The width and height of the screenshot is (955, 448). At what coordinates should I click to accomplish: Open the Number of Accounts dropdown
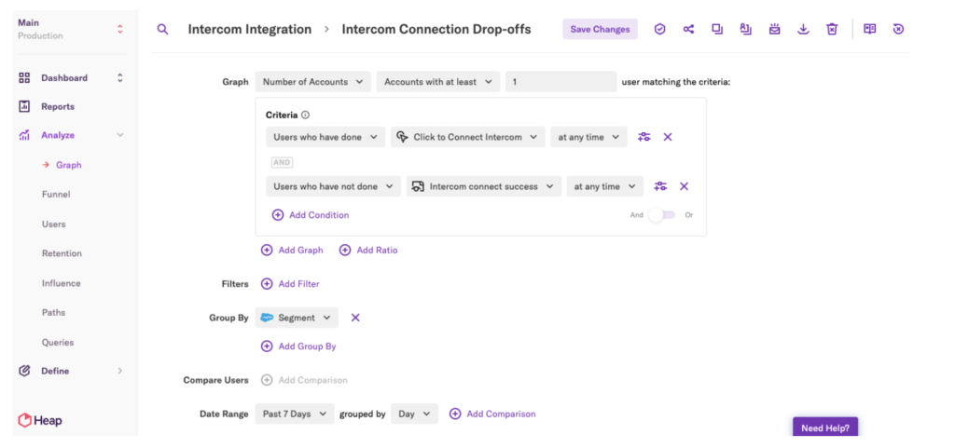[x=313, y=81]
